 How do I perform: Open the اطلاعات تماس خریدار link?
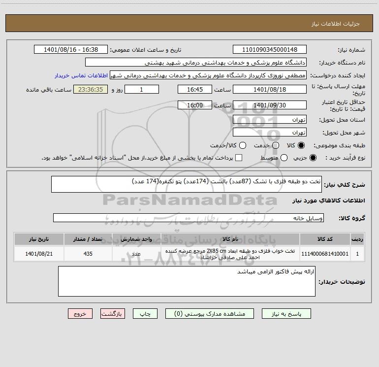coord(81,75)
